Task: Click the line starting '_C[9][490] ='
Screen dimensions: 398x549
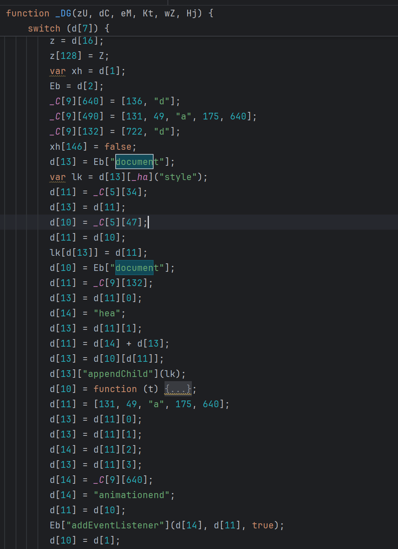Action: [153, 117]
